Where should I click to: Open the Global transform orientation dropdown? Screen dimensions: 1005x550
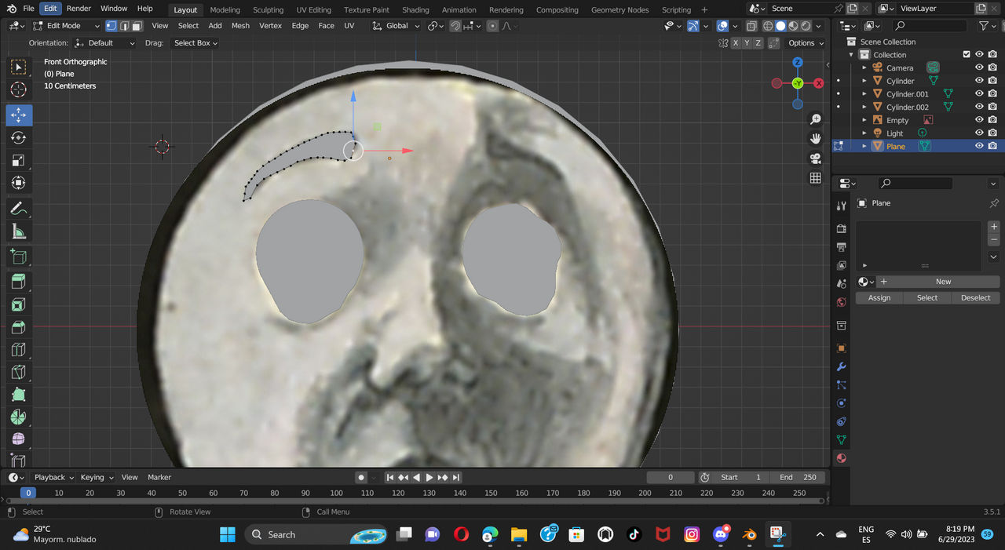[397, 26]
